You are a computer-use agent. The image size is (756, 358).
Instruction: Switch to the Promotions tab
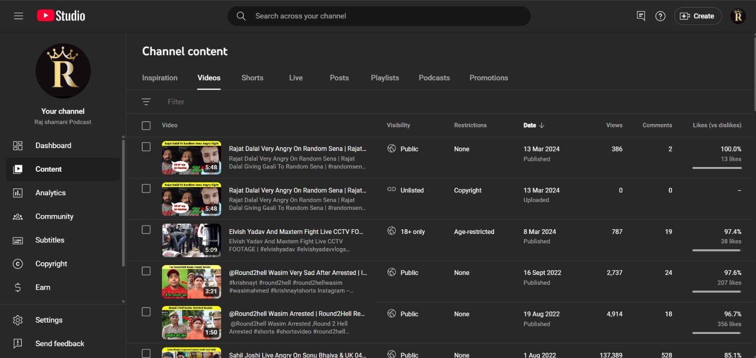point(489,78)
